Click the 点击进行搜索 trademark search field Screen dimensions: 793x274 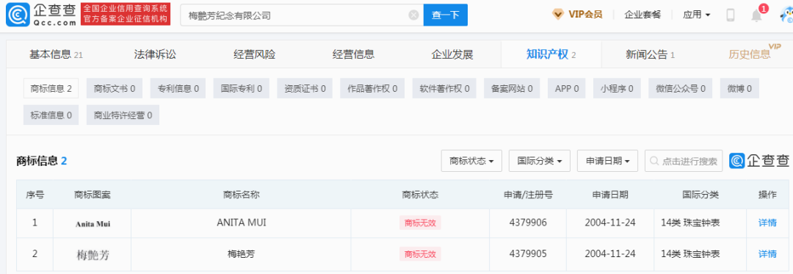[684, 161]
